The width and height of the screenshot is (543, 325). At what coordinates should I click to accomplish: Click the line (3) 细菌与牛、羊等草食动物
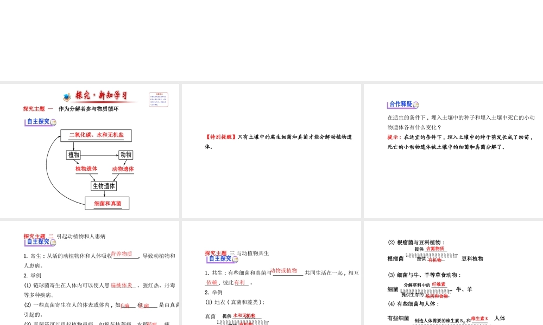[x=425, y=275]
